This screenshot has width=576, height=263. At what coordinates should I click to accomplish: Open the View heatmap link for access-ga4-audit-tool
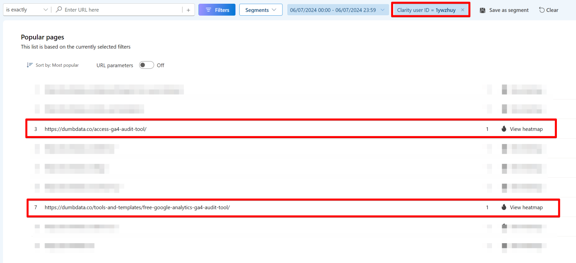[x=526, y=129]
